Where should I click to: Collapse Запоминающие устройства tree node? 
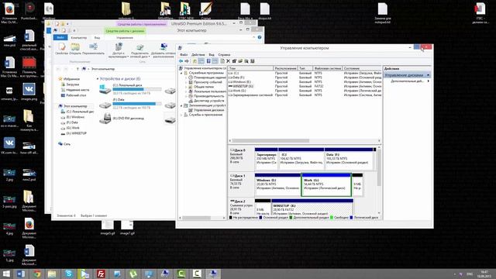click(x=181, y=105)
